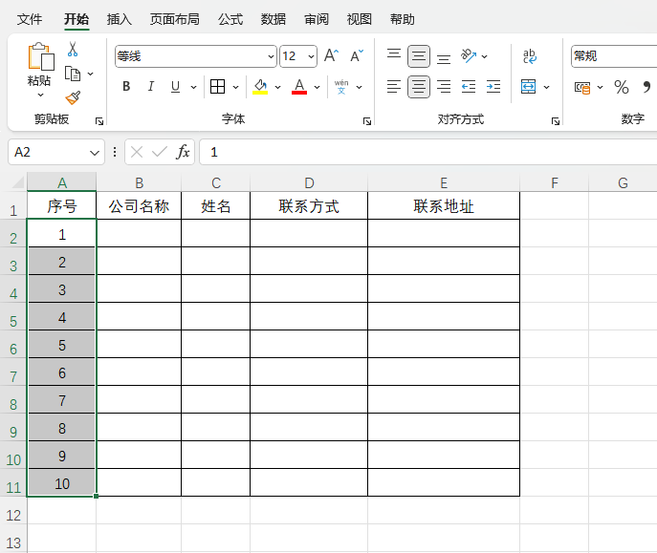
Task: Click the text orientation icon
Action: point(469,55)
